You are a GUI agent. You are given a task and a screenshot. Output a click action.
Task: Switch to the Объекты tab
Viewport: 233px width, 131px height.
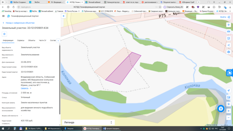32,41
